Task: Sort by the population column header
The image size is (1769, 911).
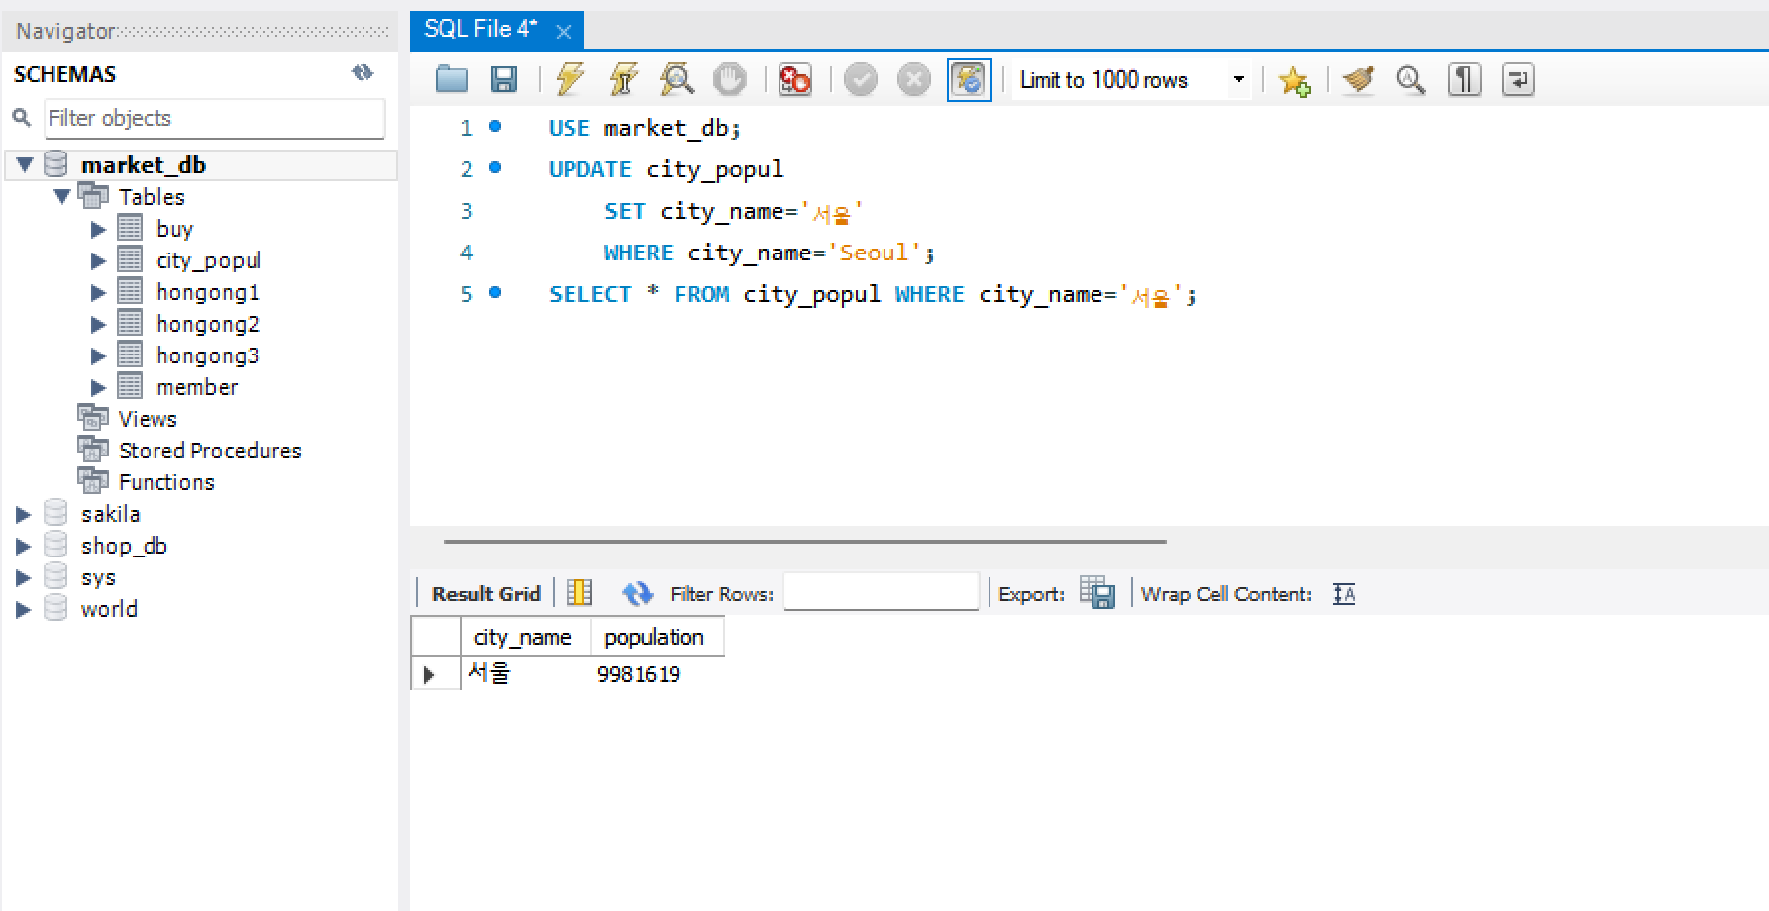Action: (x=657, y=637)
